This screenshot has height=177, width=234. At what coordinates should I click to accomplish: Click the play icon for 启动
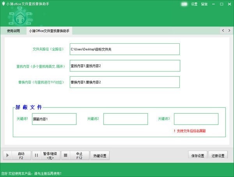pos(7,156)
